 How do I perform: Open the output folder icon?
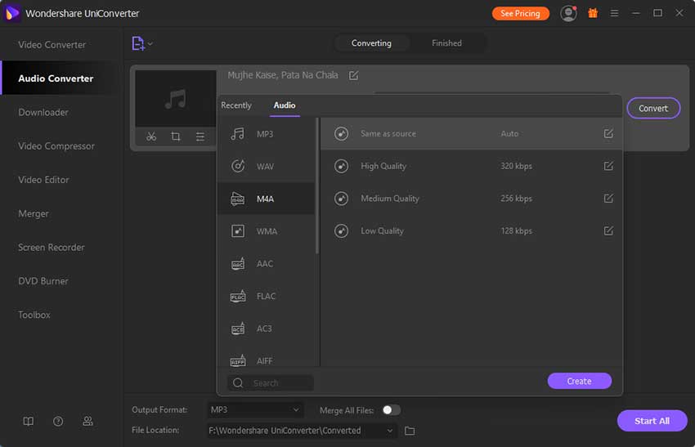410,431
